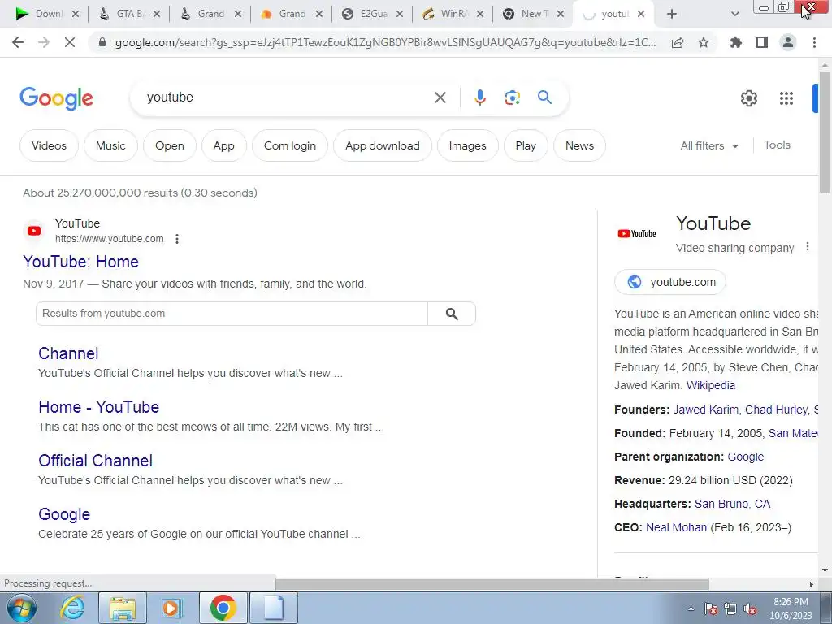Close the WinRAR tab
Viewport: 832px width, 624px height.
(480, 14)
